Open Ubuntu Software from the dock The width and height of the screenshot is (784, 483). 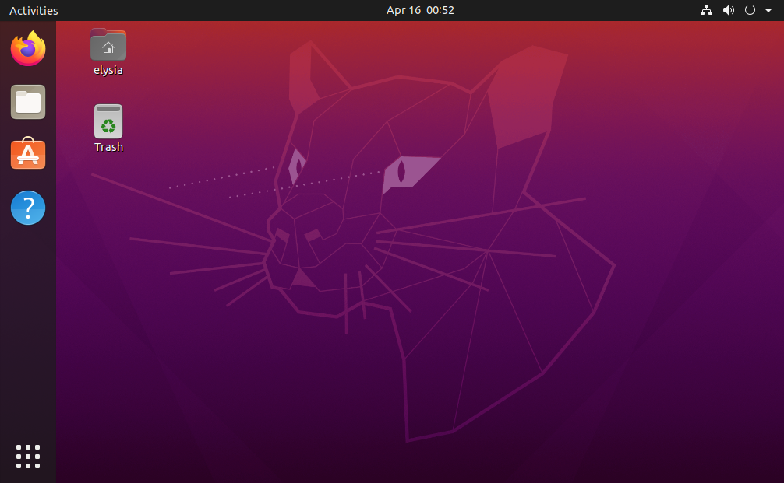28,153
